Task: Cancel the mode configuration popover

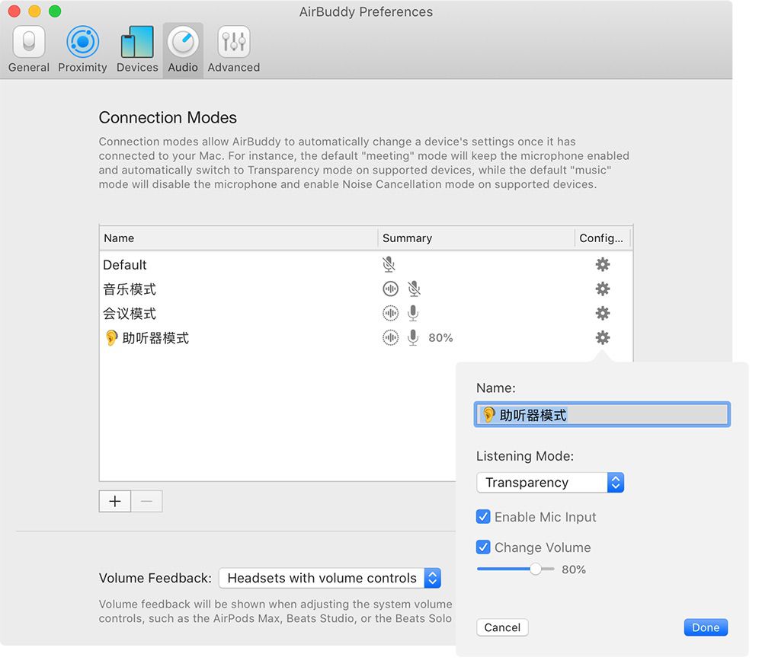Action: pyautogui.click(x=502, y=627)
